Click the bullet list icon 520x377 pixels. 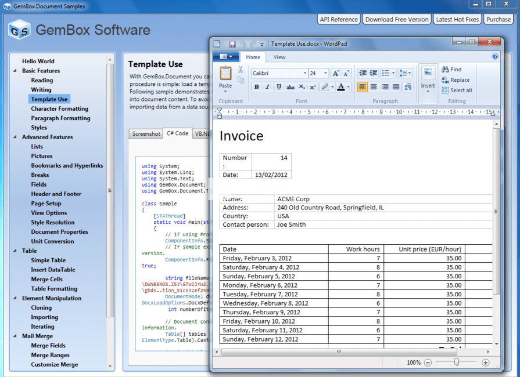(385, 73)
